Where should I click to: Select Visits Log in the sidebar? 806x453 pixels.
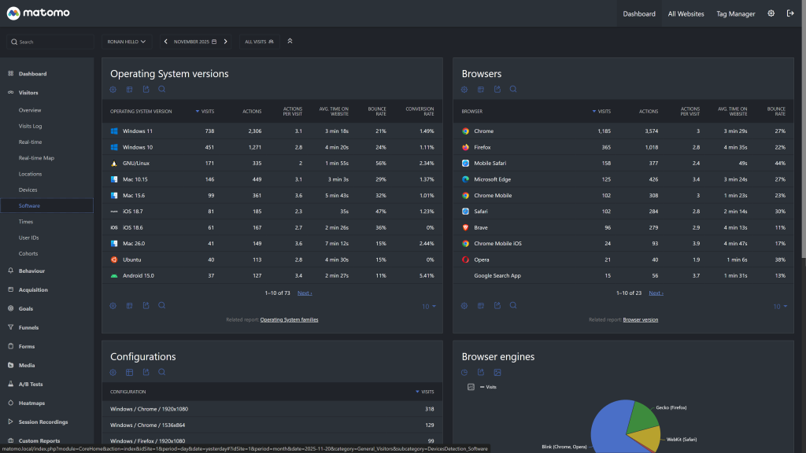[x=31, y=126]
